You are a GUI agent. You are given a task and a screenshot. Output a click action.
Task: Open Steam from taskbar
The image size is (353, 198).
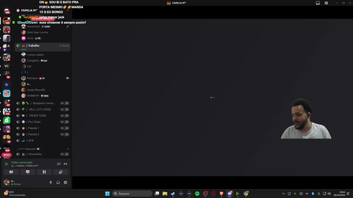point(173,194)
